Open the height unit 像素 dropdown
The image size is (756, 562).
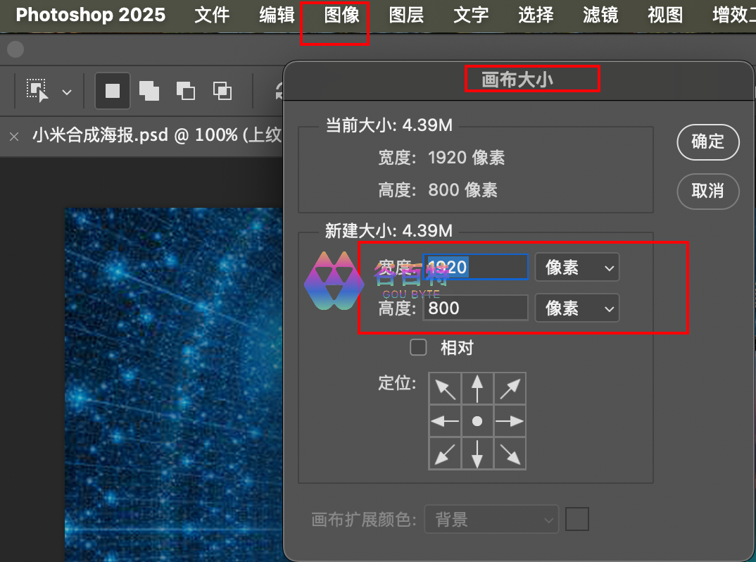[x=577, y=308]
